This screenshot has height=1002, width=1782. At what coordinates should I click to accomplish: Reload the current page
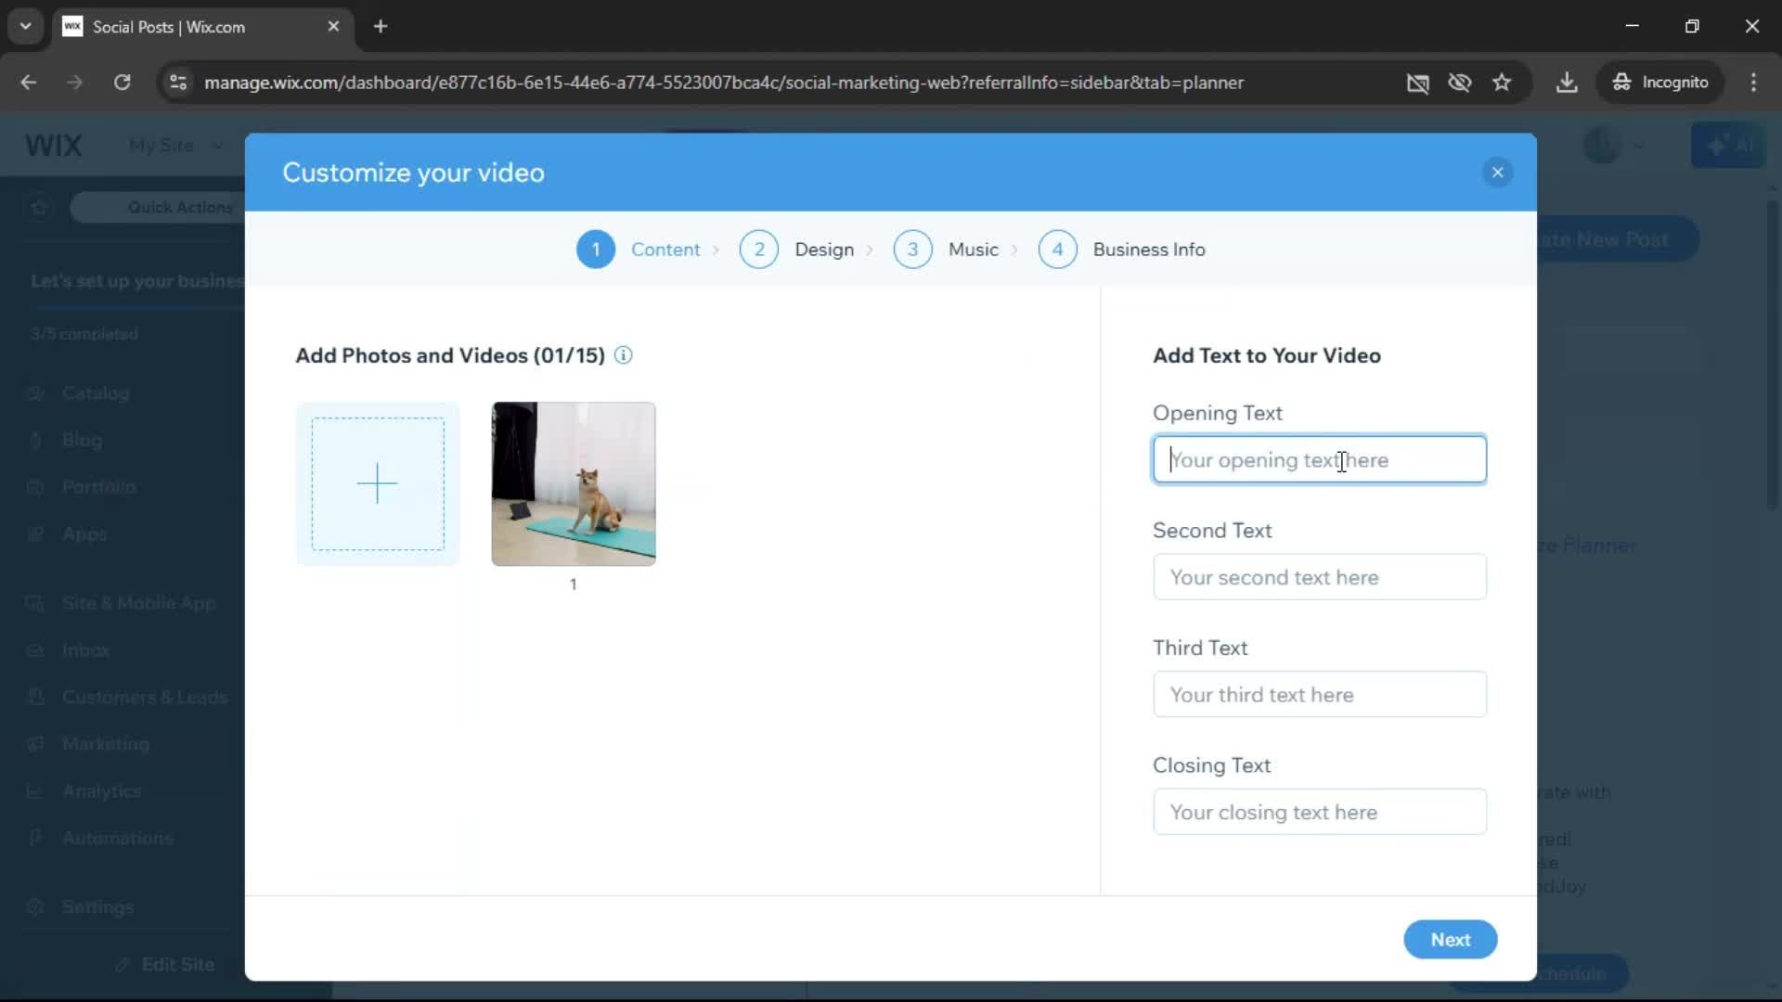tap(122, 83)
